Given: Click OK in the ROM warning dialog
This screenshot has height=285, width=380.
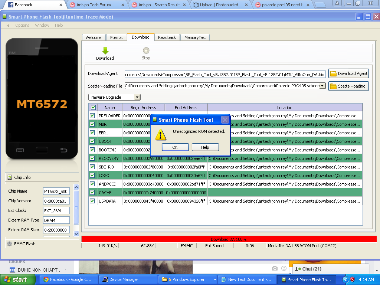Looking at the screenshot, I should (x=175, y=147).
